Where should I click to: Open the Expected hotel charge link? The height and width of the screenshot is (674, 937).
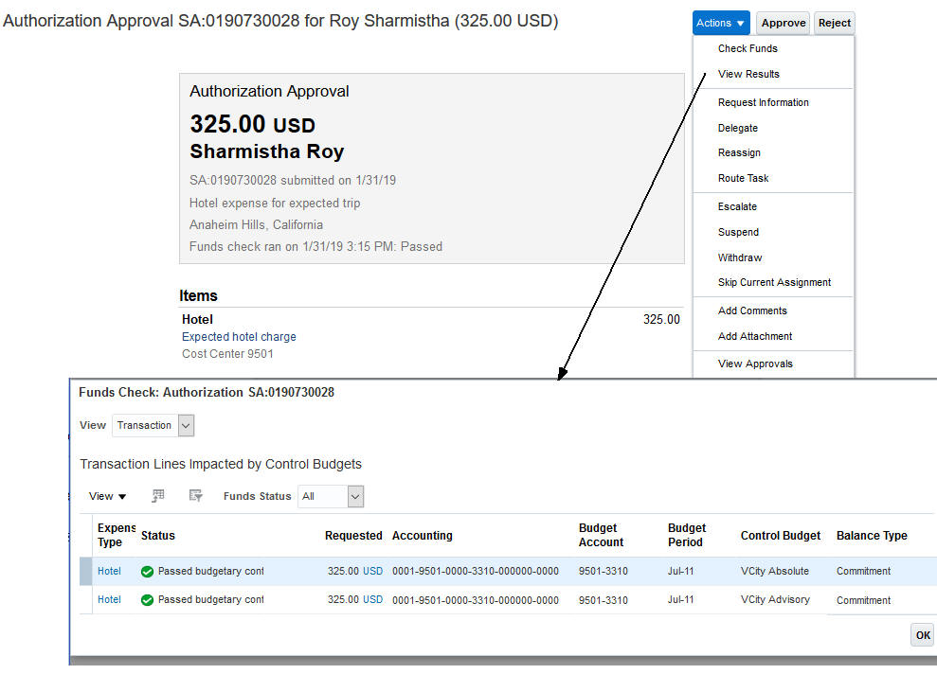(x=239, y=337)
